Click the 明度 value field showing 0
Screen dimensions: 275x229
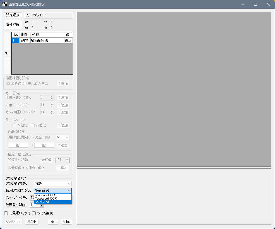[45, 98]
